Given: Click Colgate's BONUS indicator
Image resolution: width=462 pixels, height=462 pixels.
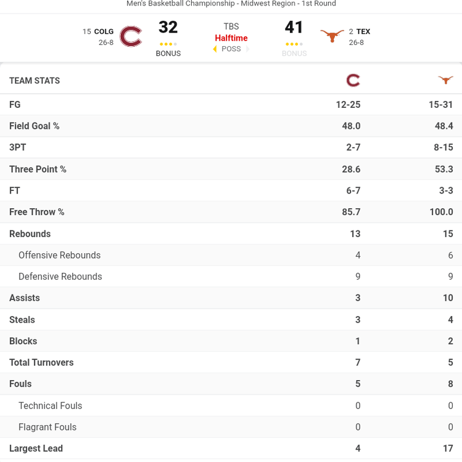Looking at the screenshot, I should click(168, 54).
